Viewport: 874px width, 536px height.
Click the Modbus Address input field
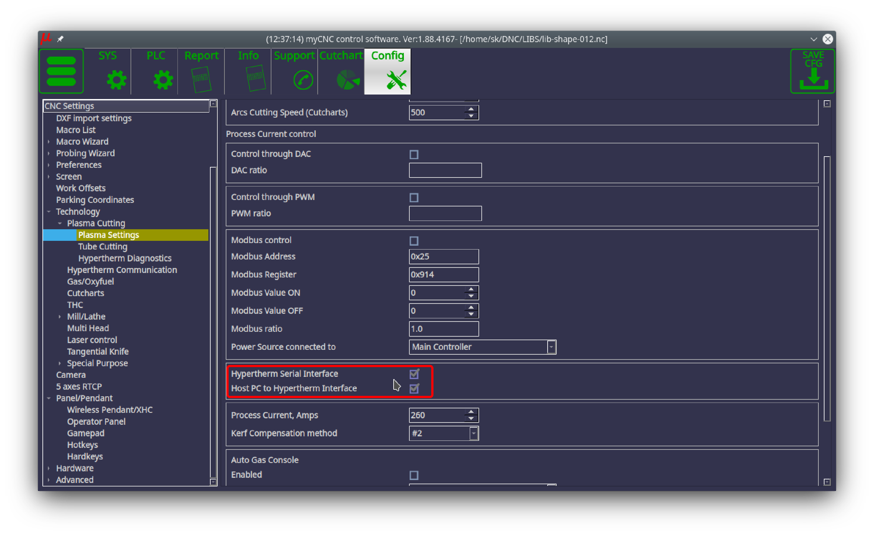[443, 257]
